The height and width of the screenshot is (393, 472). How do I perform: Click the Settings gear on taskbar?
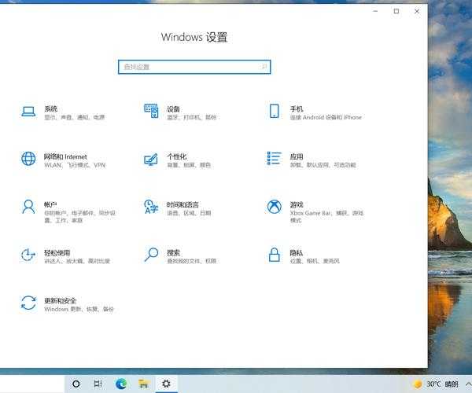coord(166,384)
